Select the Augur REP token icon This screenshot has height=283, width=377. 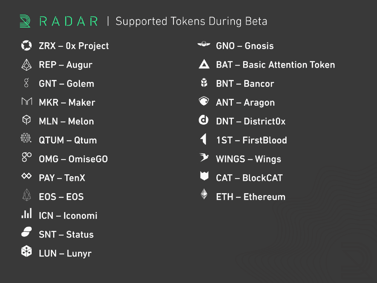point(26,65)
